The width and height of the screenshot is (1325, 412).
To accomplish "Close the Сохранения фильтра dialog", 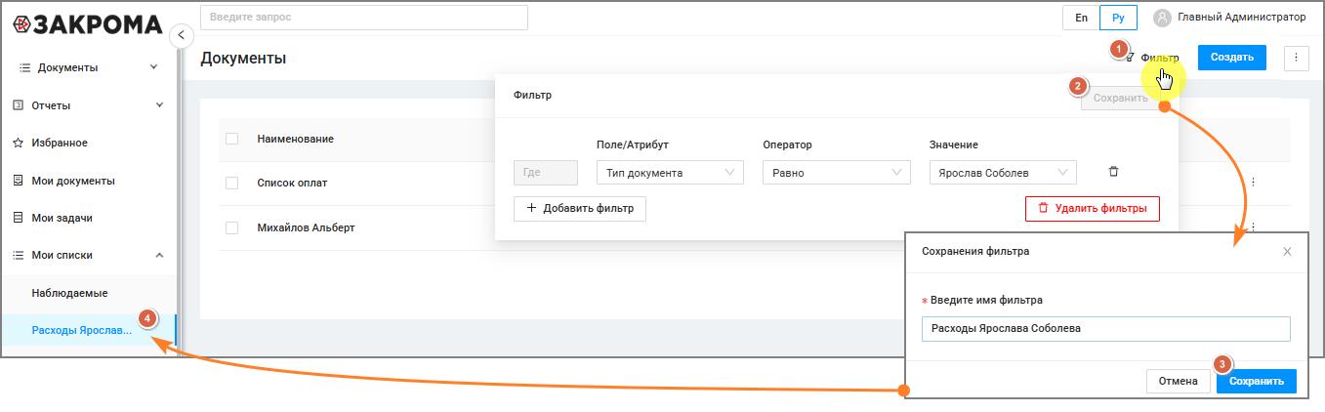I will [1287, 252].
